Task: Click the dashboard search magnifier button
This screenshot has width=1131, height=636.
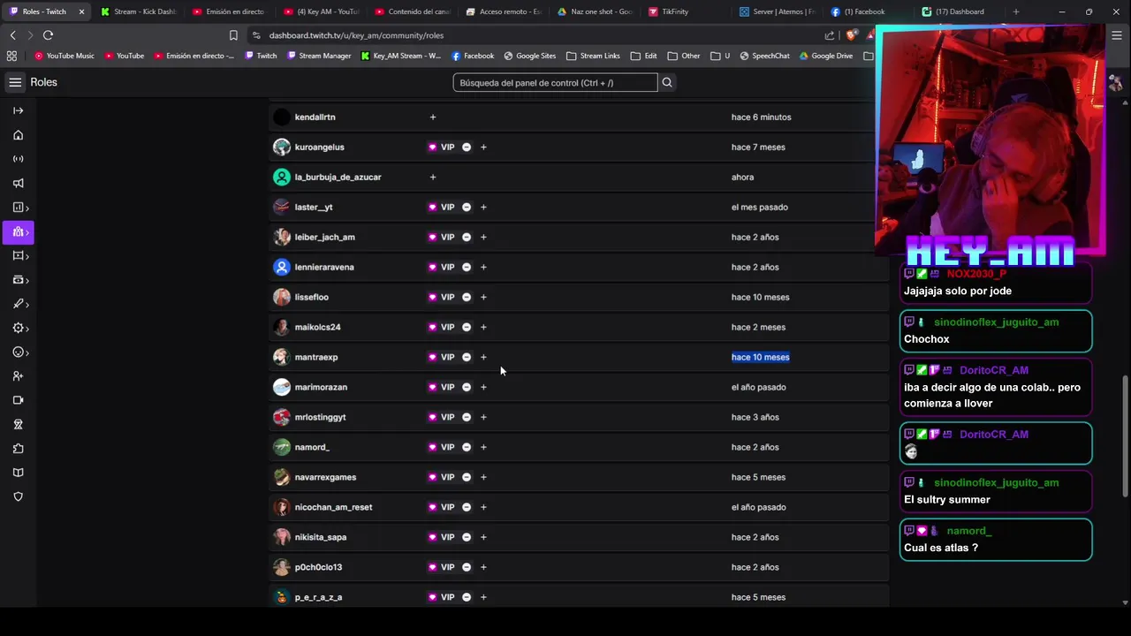Action: tap(667, 82)
